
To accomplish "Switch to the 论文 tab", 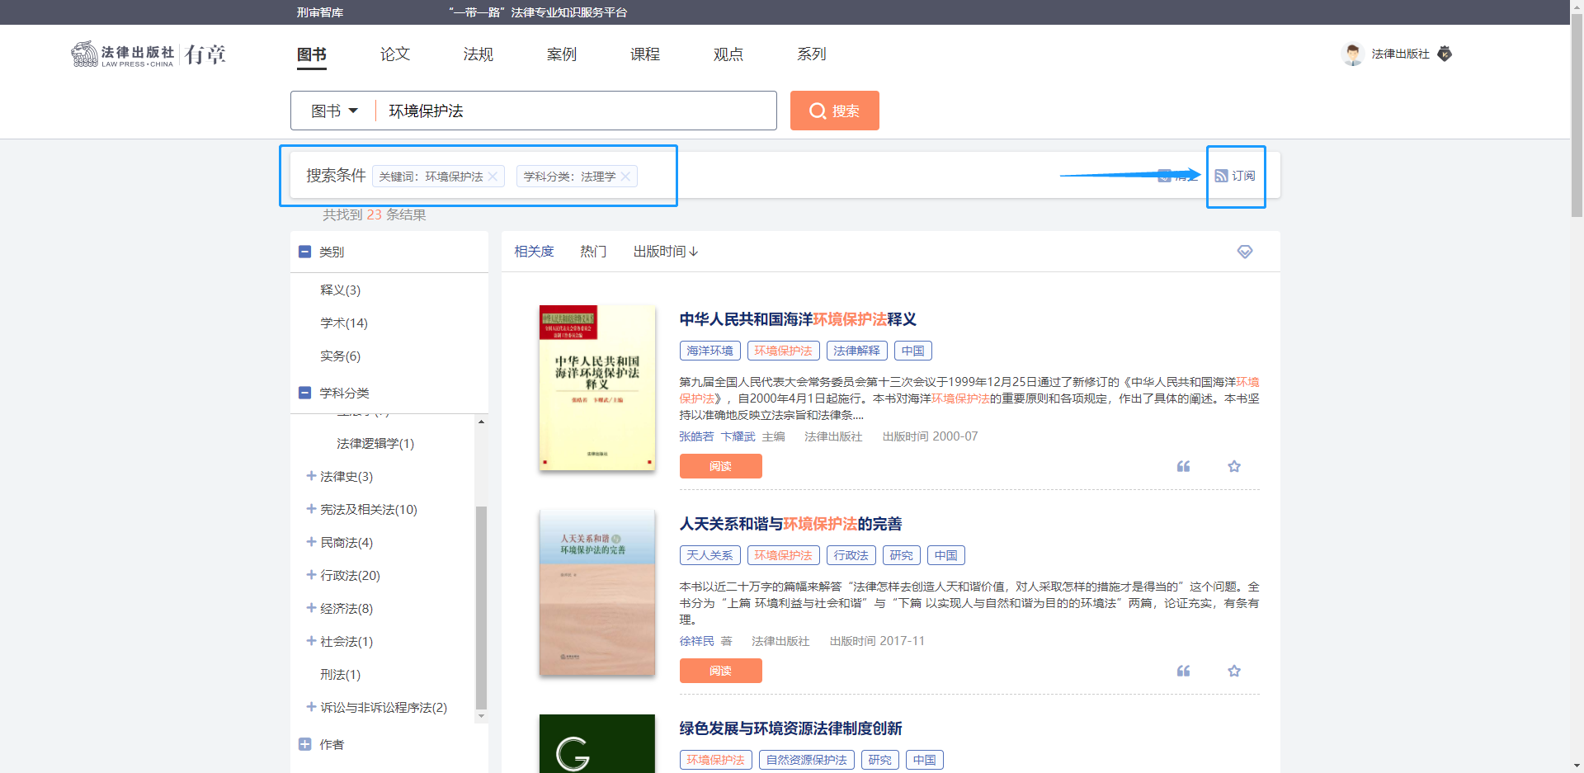I will coord(394,54).
